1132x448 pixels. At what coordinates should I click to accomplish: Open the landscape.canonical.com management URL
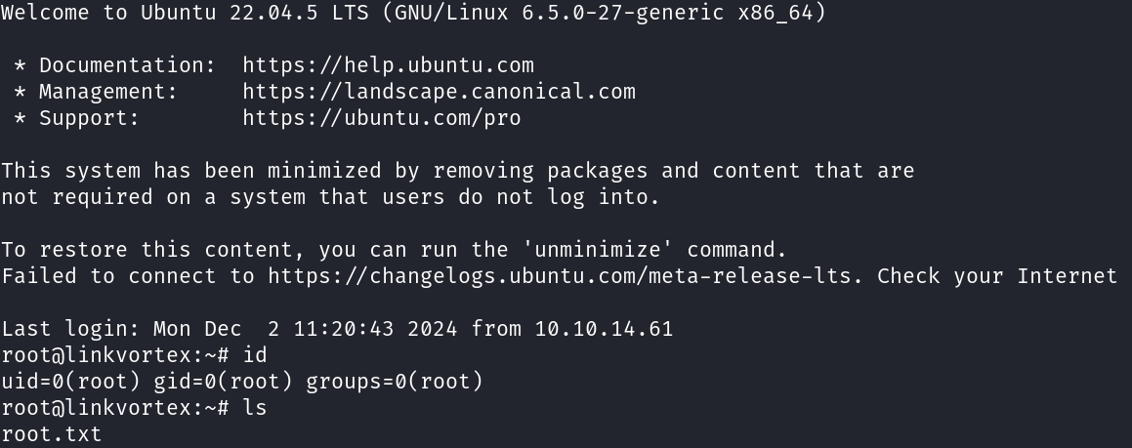(x=439, y=92)
